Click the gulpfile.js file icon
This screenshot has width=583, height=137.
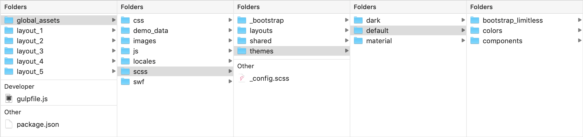[9, 99]
